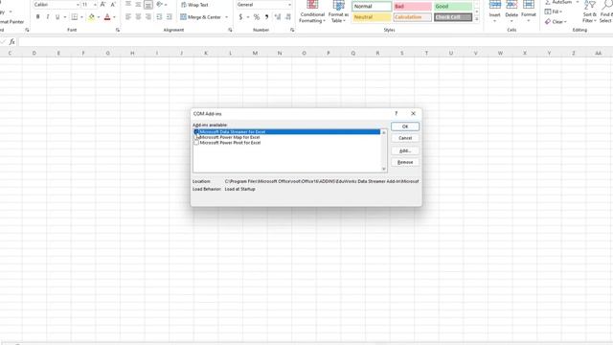Select column M header
The height and width of the screenshot is (345, 613).
(255, 53)
